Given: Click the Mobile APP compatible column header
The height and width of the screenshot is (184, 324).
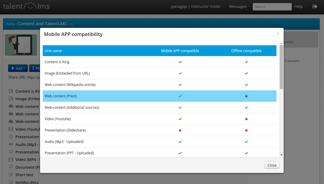Looking at the screenshot, I should (x=180, y=51).
